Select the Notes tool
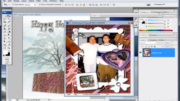The width and height of the screenshot is (180, 101). coord(5,45)
